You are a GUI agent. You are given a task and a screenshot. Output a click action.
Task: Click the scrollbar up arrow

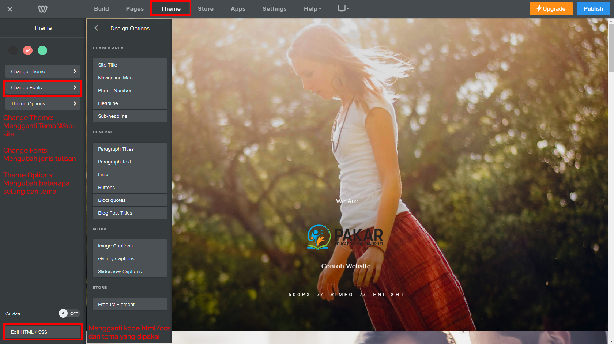611,21
